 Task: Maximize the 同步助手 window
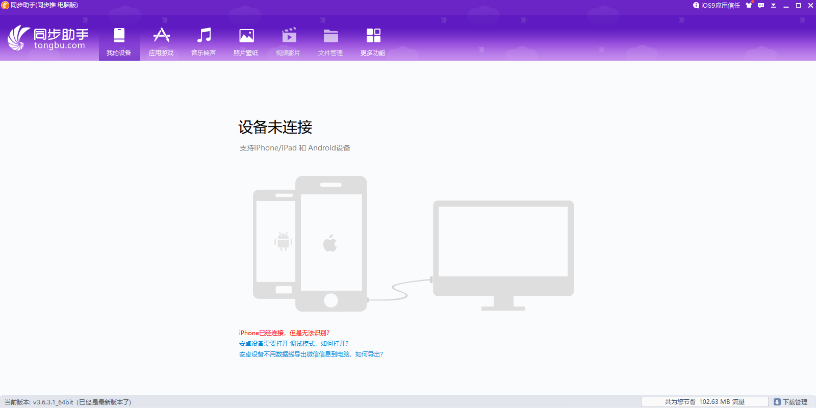pos(798,6)
